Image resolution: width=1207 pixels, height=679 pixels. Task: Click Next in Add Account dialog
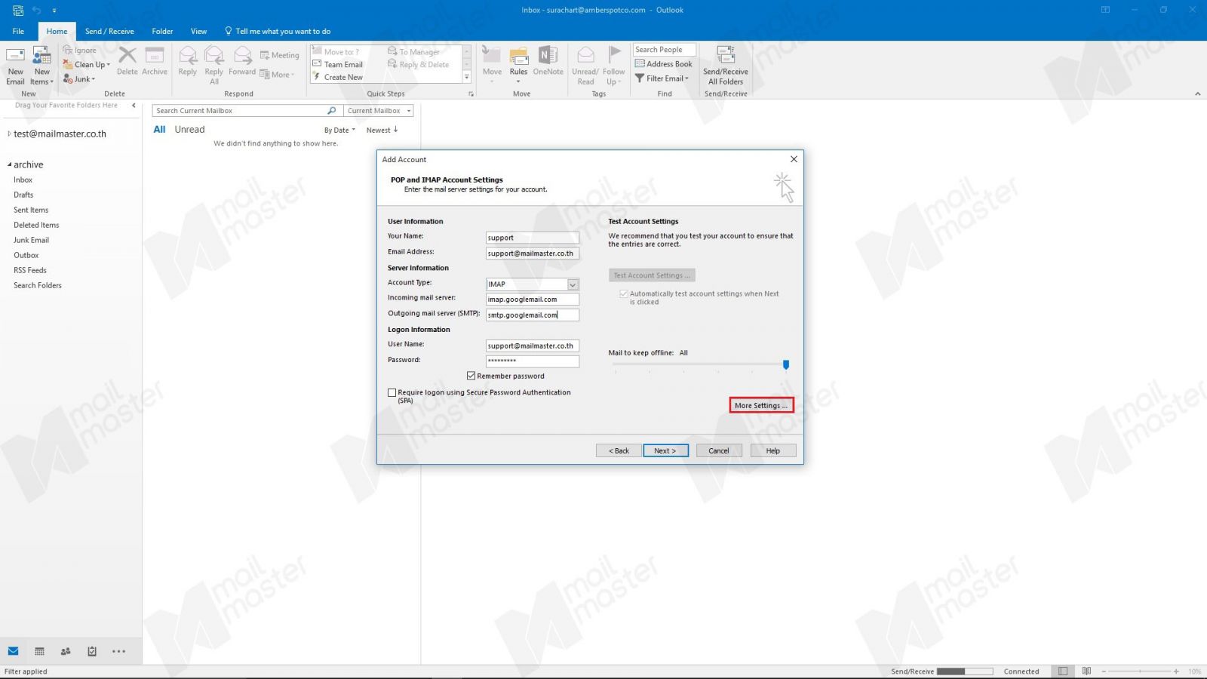coord(665,450)
